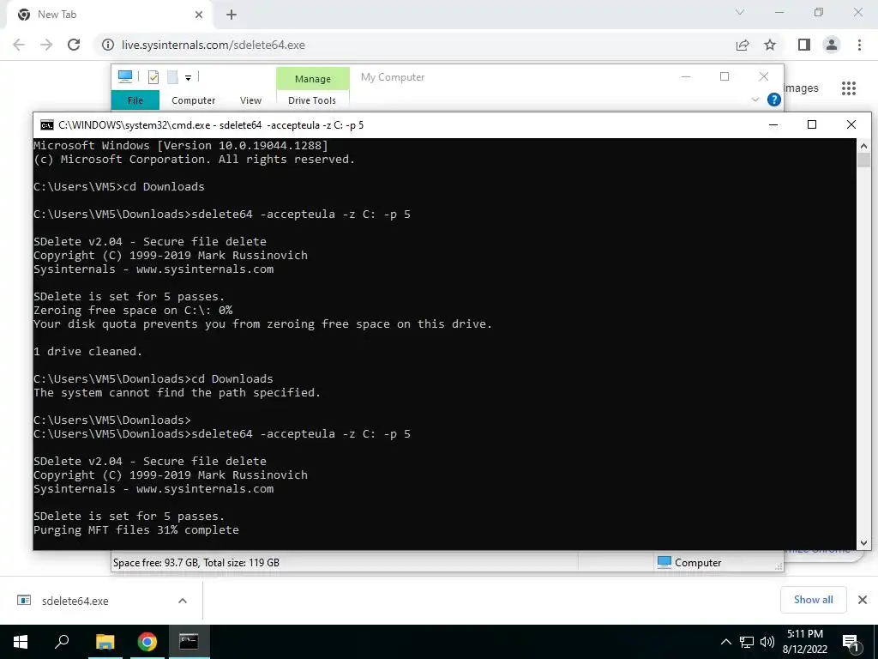Open the File tab in My Computer
Image resolution: width=878 pixels, height=659 pixels.
point(135,100)
